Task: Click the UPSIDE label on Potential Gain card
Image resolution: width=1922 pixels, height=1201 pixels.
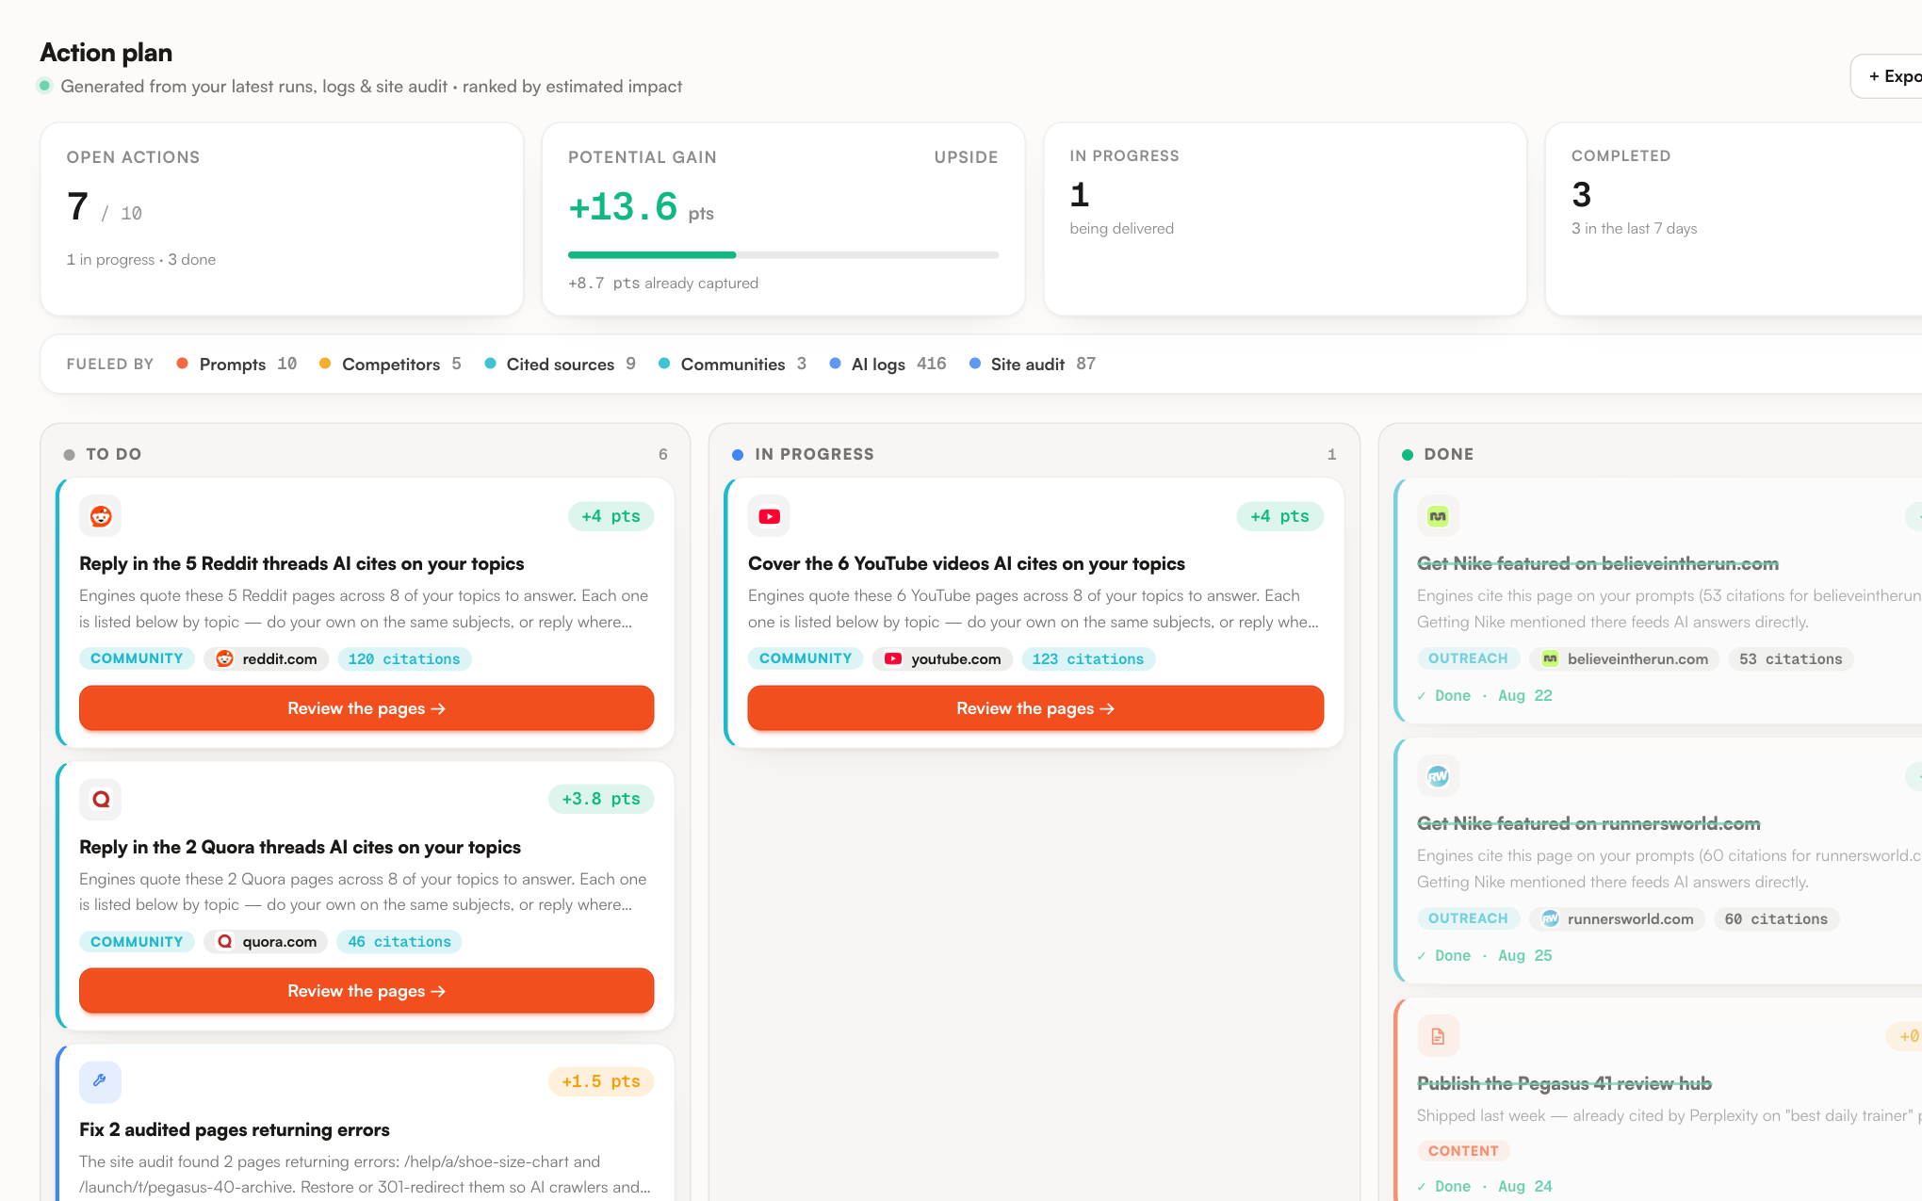Action: click(966, 157)
